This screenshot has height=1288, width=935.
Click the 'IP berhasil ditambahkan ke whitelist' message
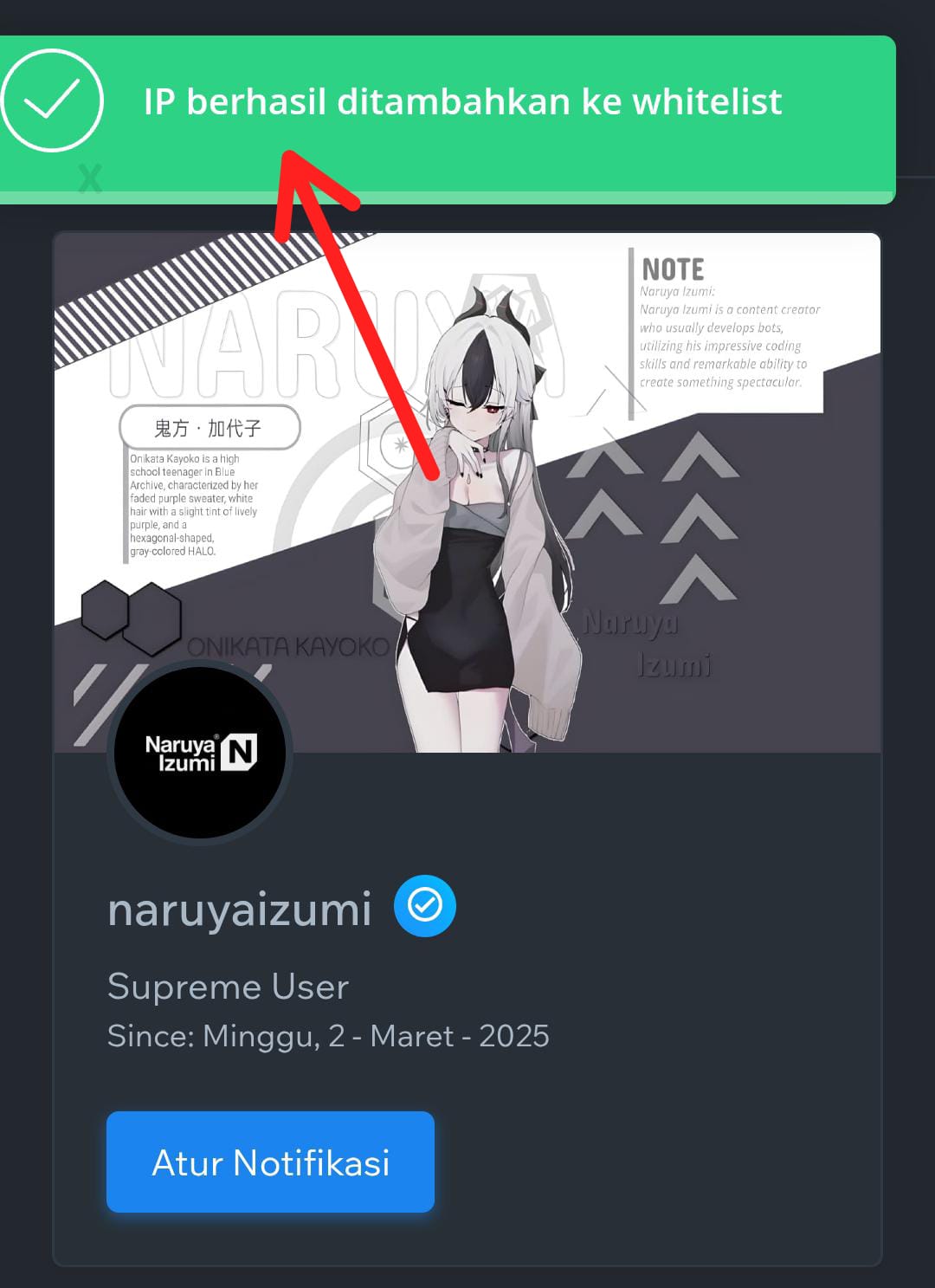pos(462,101)
